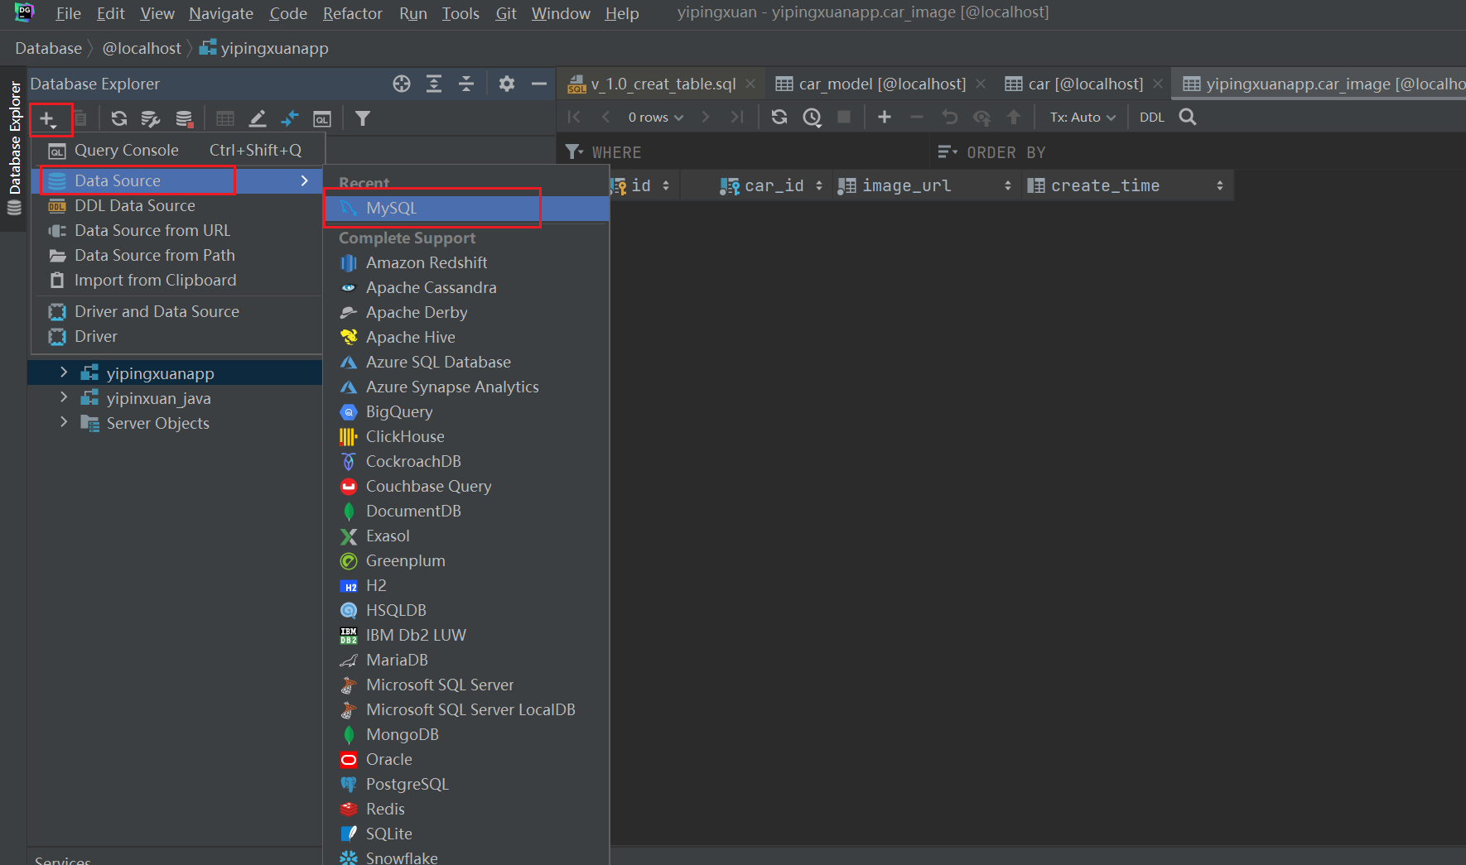This screenshot has height=865, width=1466.
Task: Choose Data Source from Path
Action: [x=177, y=255]
